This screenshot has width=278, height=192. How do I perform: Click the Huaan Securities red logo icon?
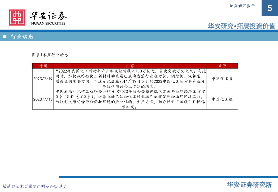17,18
